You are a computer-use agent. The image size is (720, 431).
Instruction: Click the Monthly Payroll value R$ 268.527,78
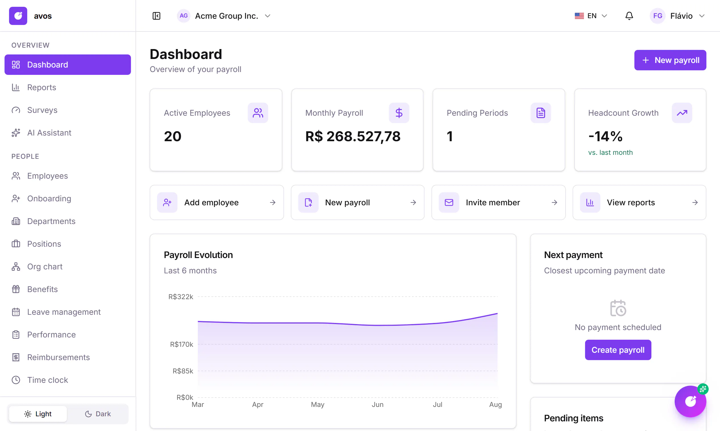[x=353, y=136]
